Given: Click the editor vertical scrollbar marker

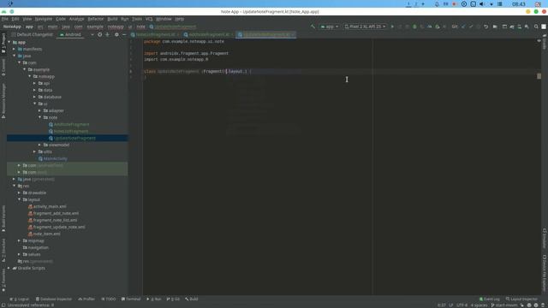Looking at the screenshot, I should pyautogui.click(x=539, y=76).
